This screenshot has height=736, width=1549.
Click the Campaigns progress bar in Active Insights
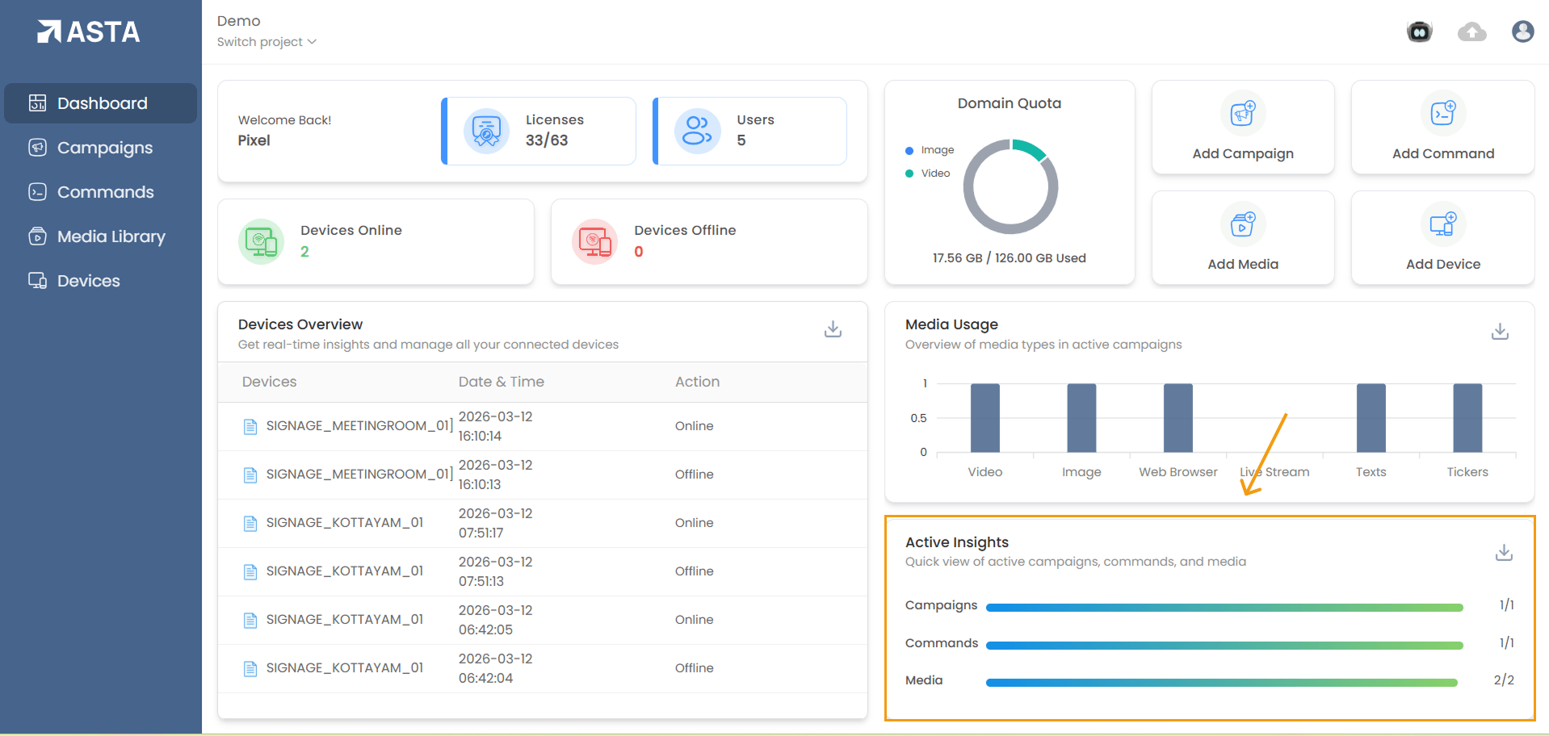point(1224,607)
